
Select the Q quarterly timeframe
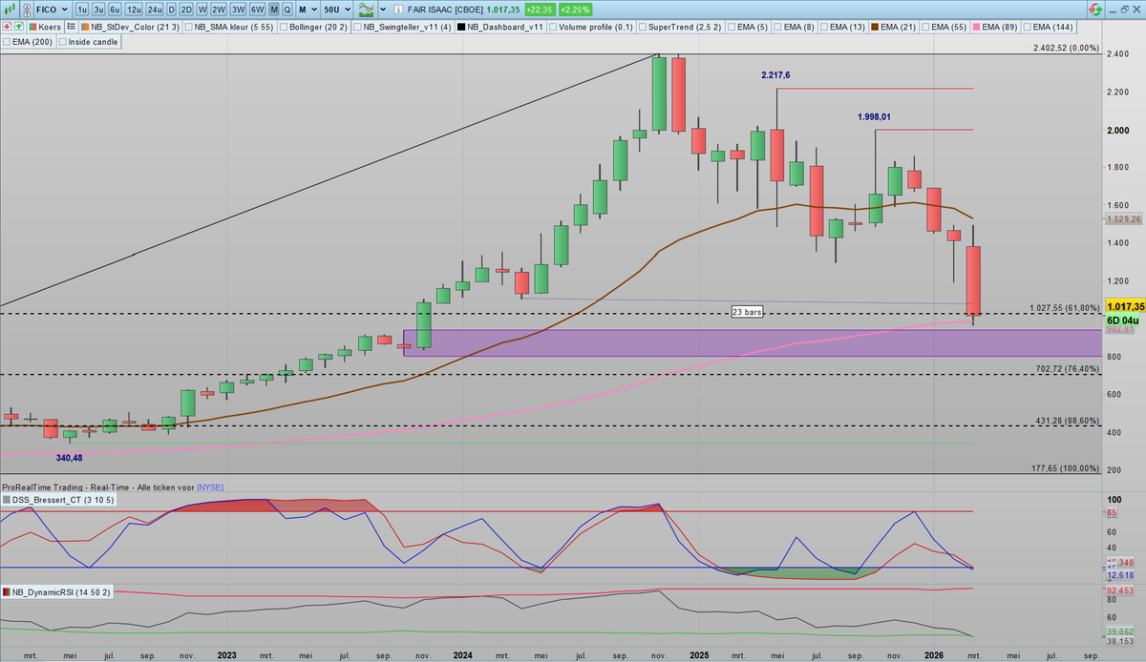[x=287, y=10]
